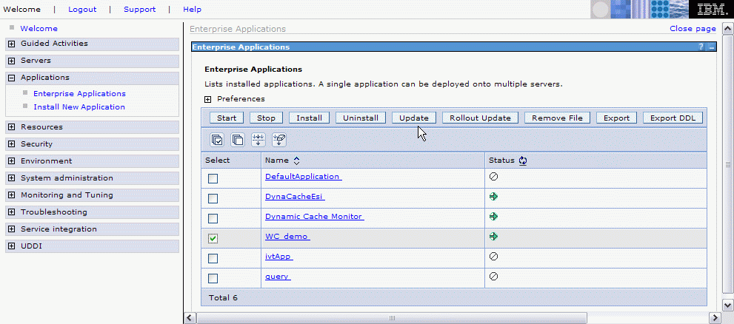
Task: Expand the Monitoring and Tuning section
Action: [x=12, y=195]
